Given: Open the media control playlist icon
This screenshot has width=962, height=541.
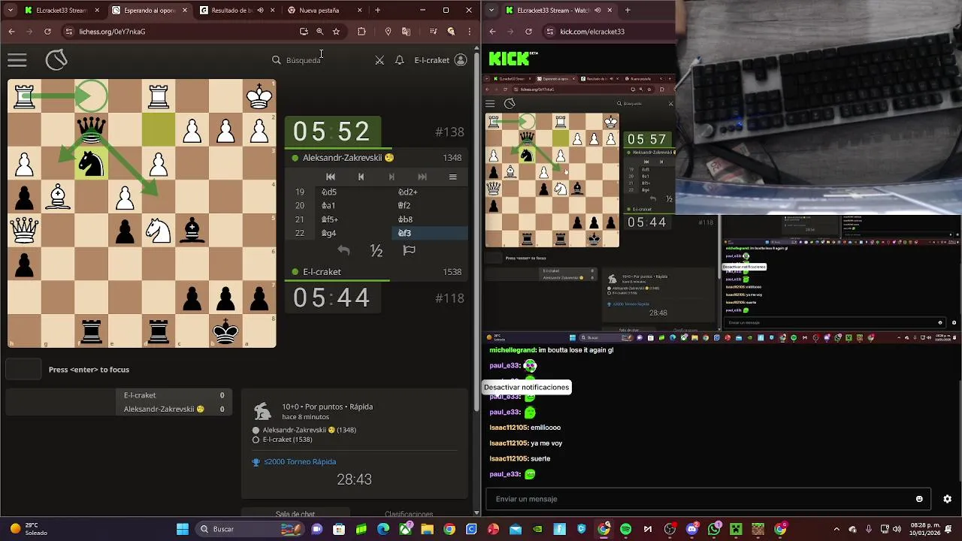Looking at the screenshot, I should 433,32.
